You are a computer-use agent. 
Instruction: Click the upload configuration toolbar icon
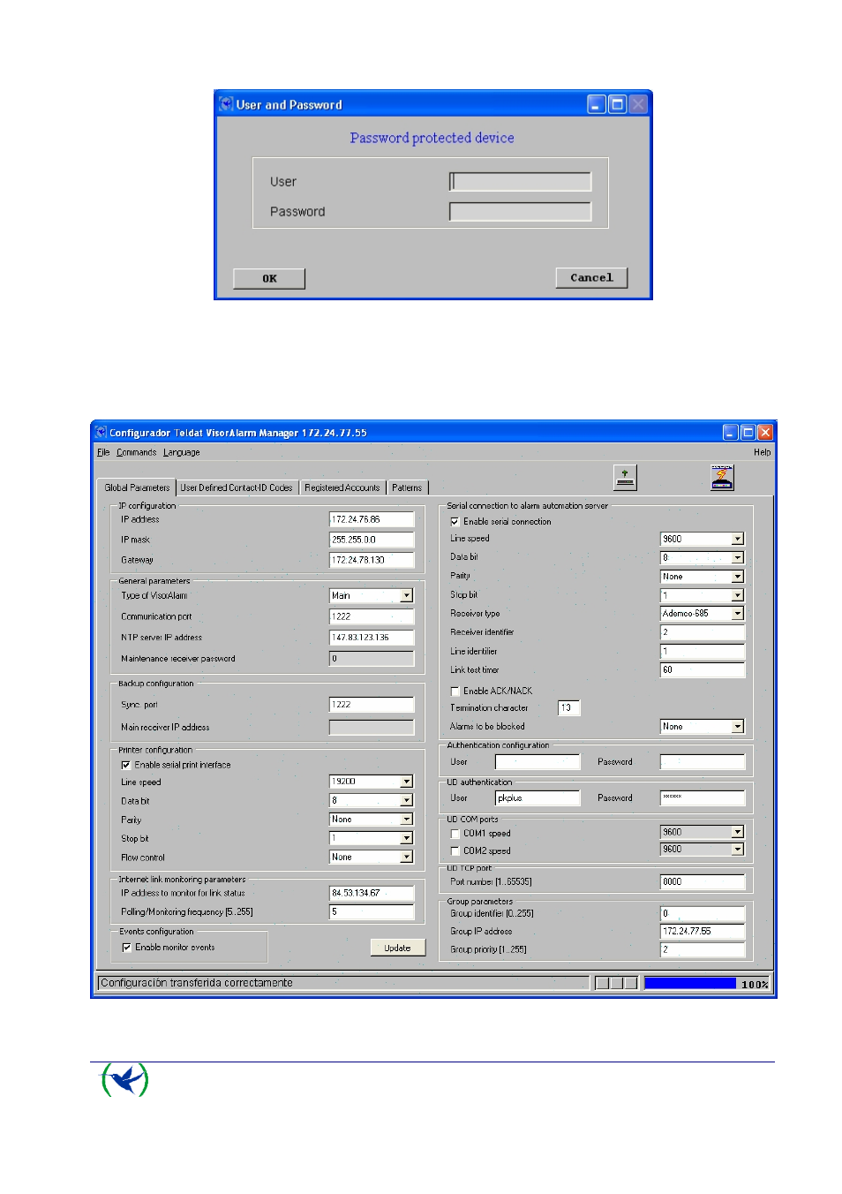pyautogui.click(x=625, y=478)
